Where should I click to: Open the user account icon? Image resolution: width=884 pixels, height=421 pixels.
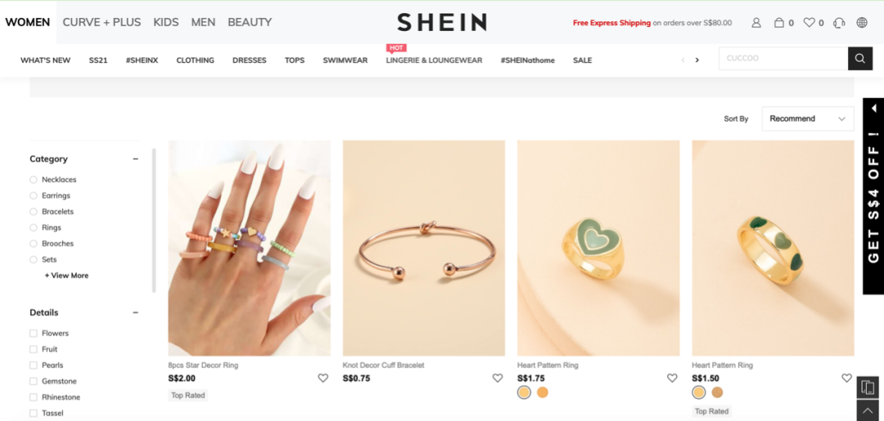756,23
